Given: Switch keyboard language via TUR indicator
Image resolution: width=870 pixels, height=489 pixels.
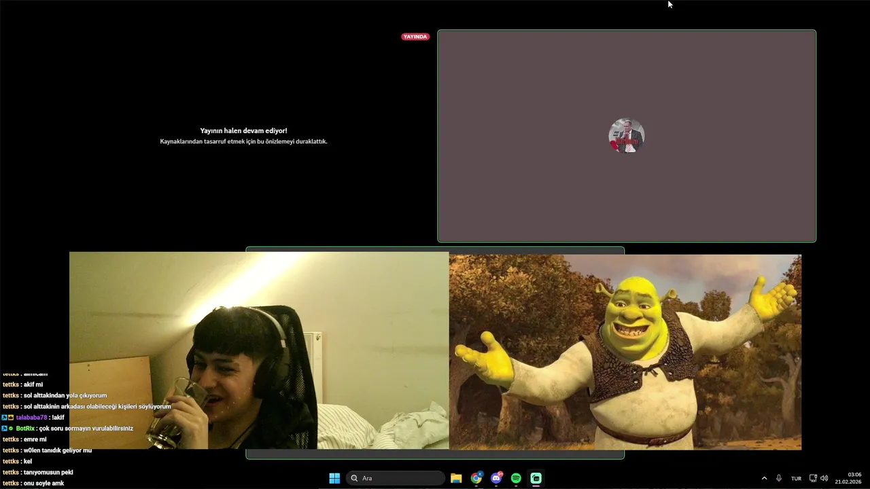Looking at the screenshot, I should click(796, 478).
